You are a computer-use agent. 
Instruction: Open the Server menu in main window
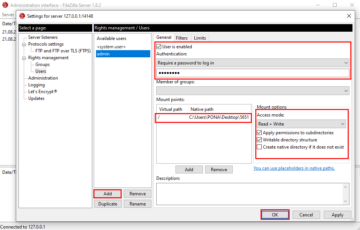tap(8, 14)
